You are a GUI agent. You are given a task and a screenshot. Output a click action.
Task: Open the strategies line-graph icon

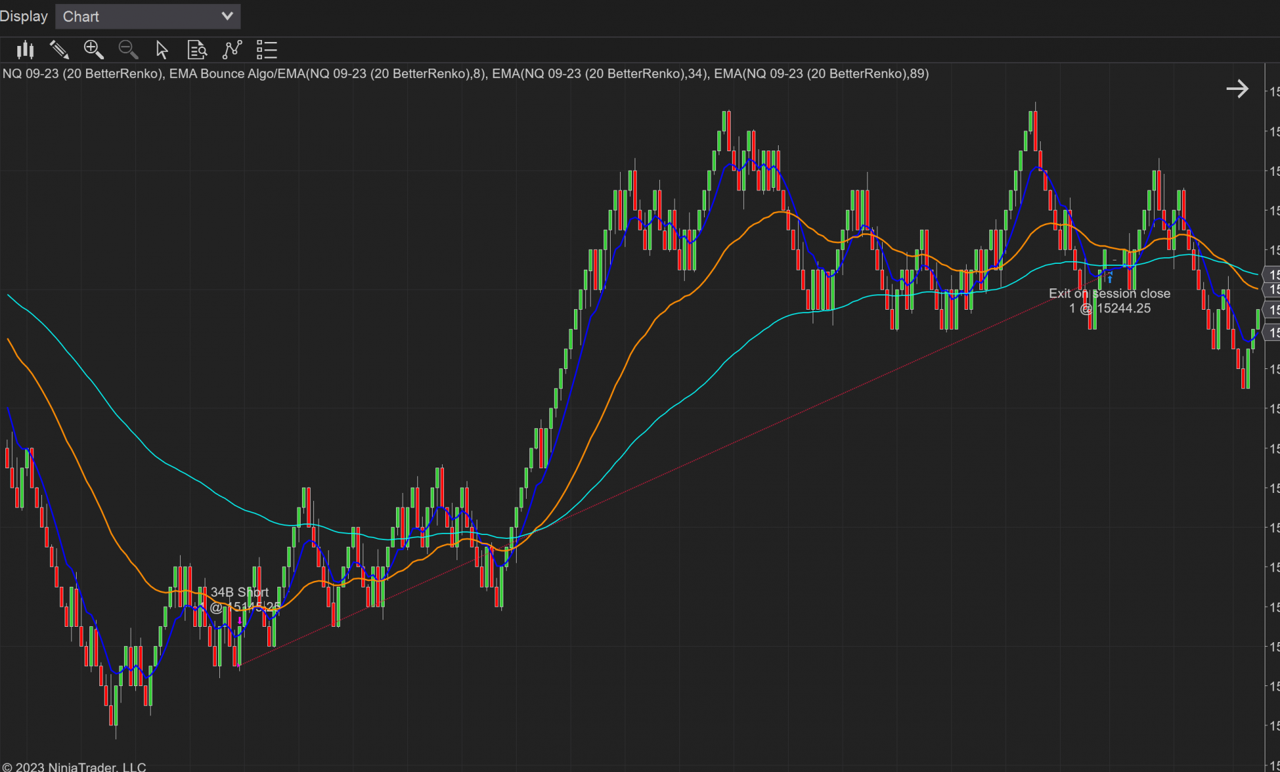pos(232,50)
